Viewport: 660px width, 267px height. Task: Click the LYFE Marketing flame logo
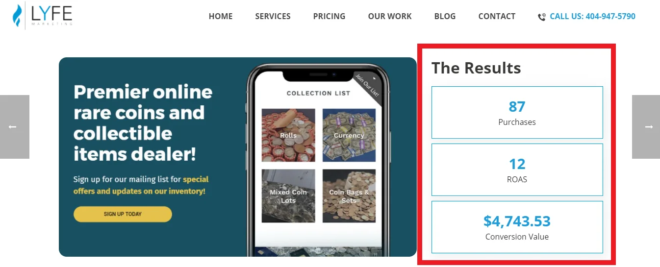pos(18,15)
